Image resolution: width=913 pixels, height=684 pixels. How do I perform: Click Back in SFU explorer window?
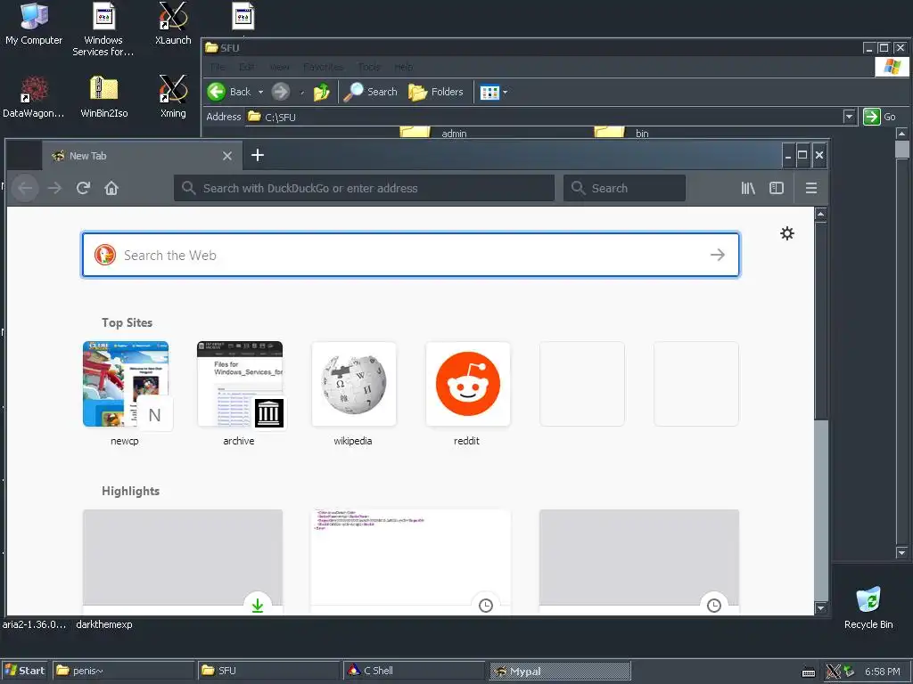pos(229,92)
